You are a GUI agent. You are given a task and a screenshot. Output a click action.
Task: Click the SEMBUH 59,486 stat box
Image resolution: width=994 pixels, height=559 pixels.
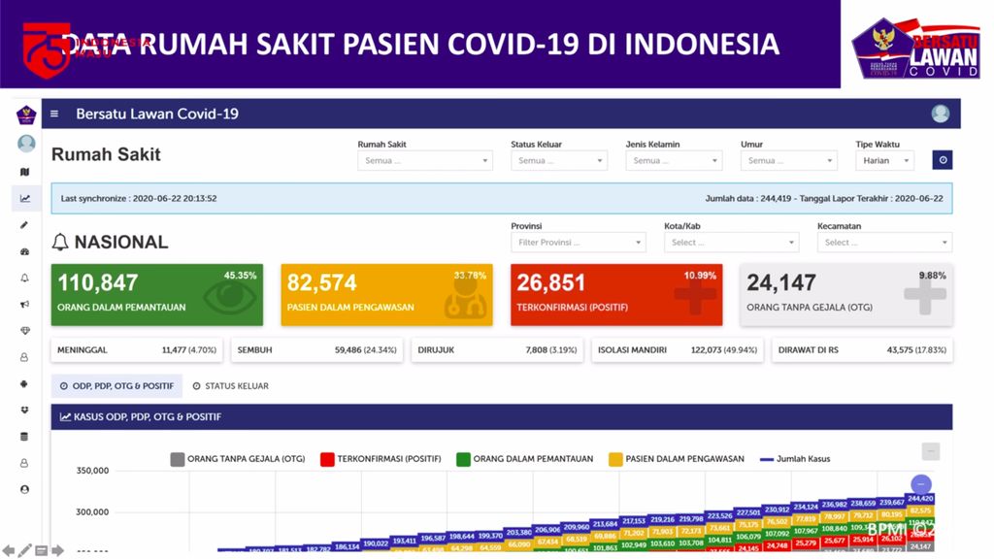click(317, 349)
